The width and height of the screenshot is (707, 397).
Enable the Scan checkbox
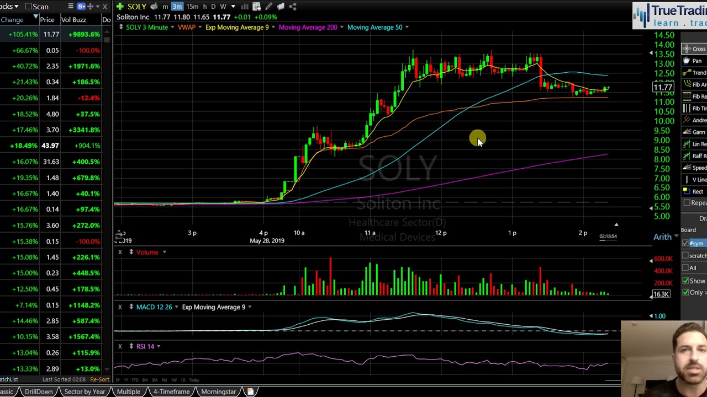pyautogui.click(x=29, y=7)
